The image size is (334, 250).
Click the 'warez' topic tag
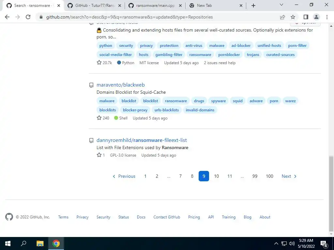pos(291,101)
